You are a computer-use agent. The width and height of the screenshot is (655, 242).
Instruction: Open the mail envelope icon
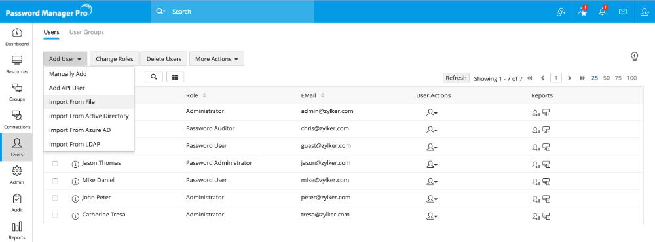(623, 12)
